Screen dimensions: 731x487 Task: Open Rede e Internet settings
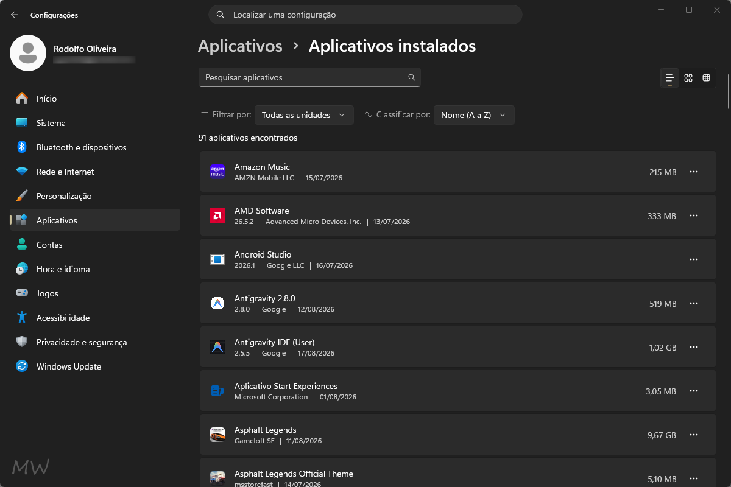point(95,172)
